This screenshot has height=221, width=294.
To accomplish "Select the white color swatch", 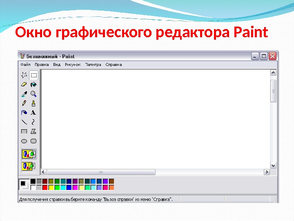I will 33,187.
